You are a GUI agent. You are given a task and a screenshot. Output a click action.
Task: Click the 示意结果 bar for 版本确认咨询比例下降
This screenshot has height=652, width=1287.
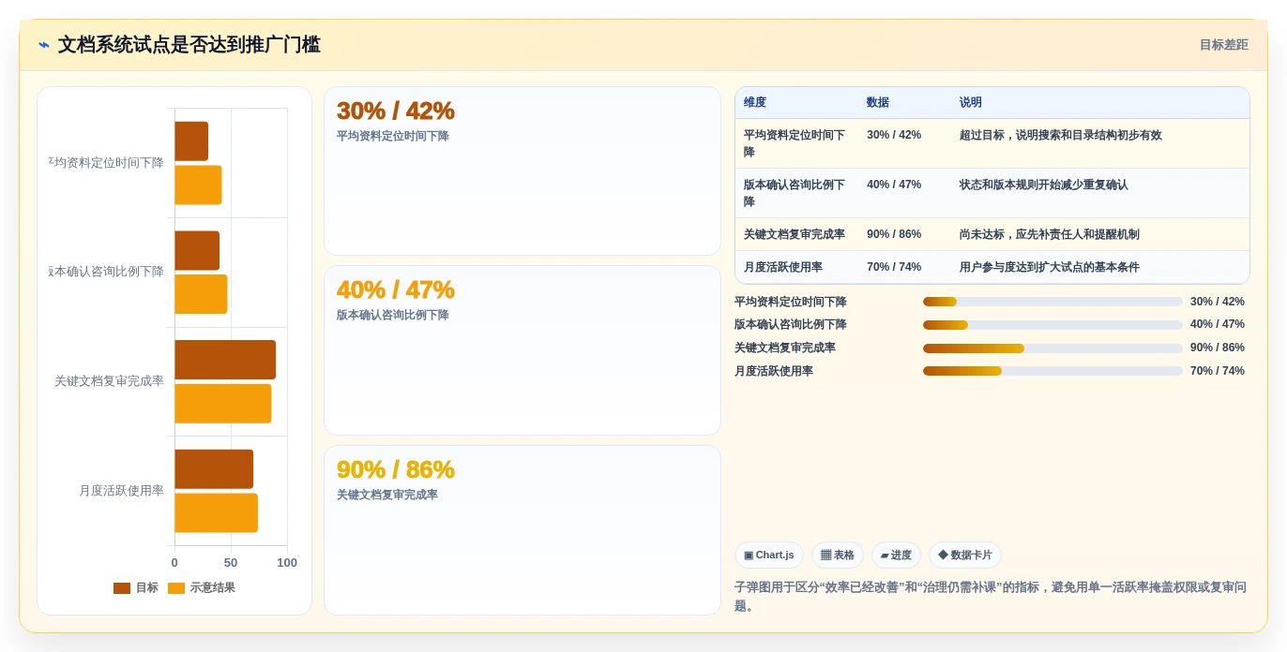point(201,294)
